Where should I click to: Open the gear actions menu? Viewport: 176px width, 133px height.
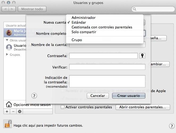[20, 111]
